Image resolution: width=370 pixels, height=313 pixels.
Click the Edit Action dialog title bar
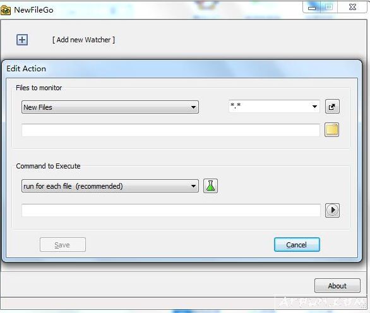(182, 69)
